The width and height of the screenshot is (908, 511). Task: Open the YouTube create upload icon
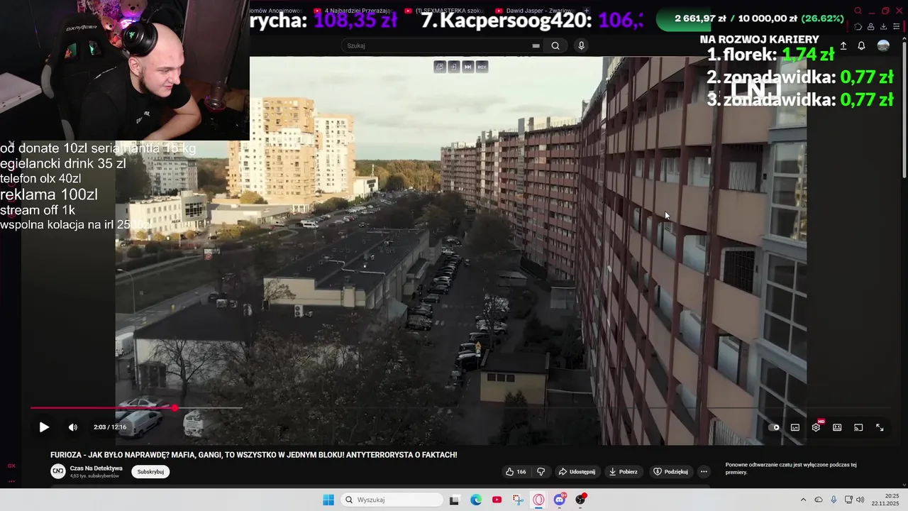[843, 45]
